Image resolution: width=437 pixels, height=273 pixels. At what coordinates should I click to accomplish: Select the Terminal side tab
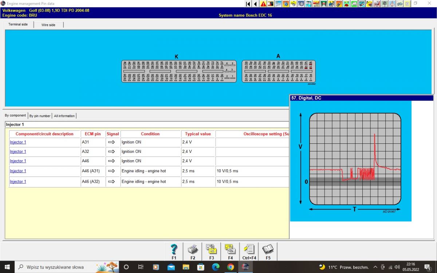pyautogui.click(x=18, y=24)
